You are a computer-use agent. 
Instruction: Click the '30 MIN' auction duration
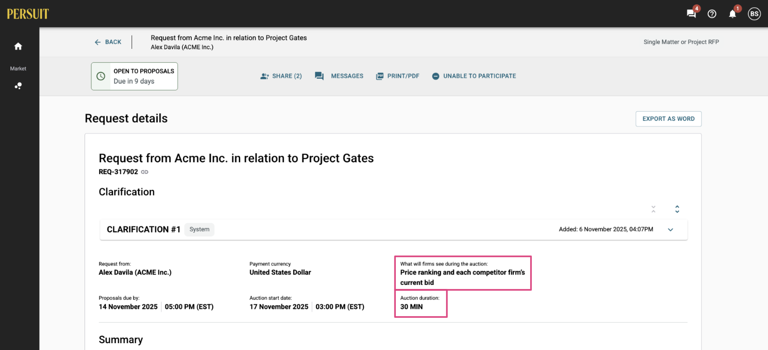click(x=412, y=307)
